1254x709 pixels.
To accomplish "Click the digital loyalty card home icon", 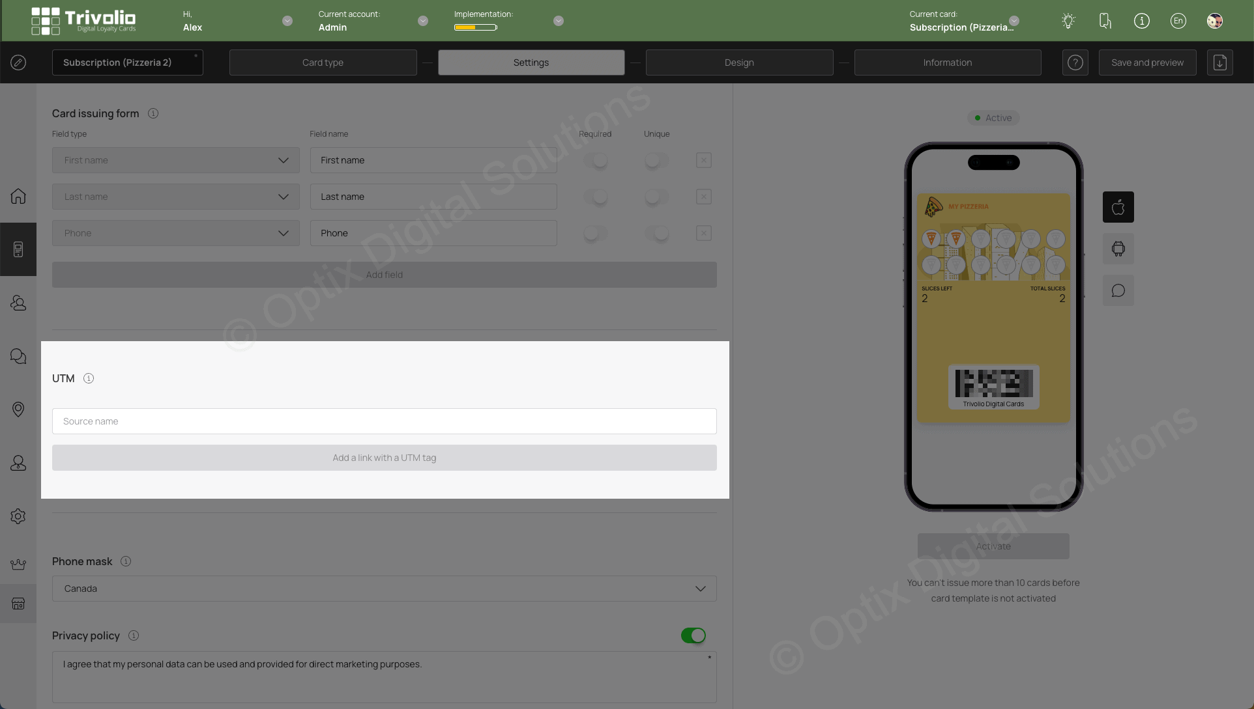I will click(x=18, y=196).
